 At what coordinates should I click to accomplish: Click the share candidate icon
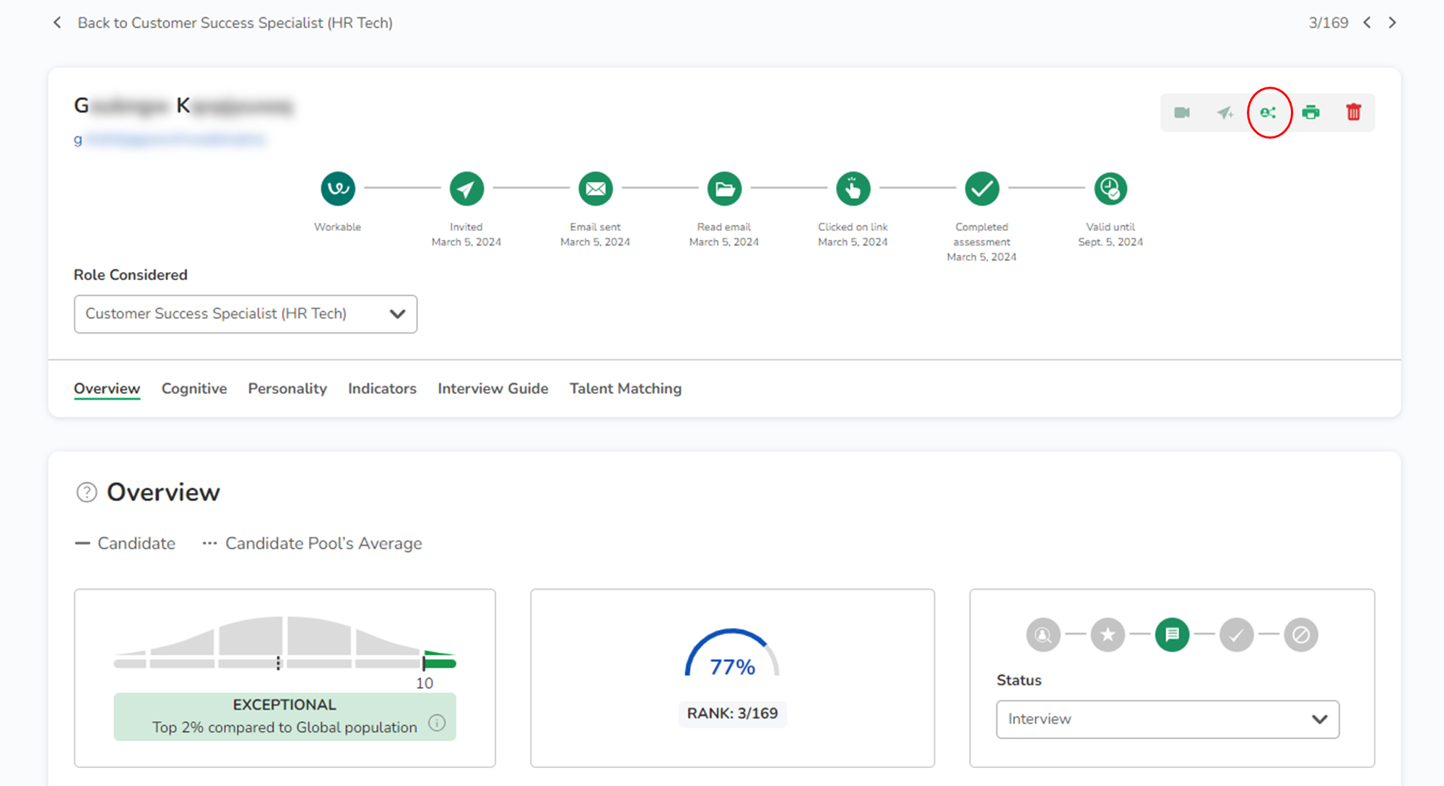pos(1268,113)
